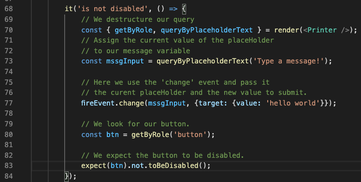Viewport: 361px width, 182px height.
Task: Click the target property key on line 77
Action: pos(211,103)
